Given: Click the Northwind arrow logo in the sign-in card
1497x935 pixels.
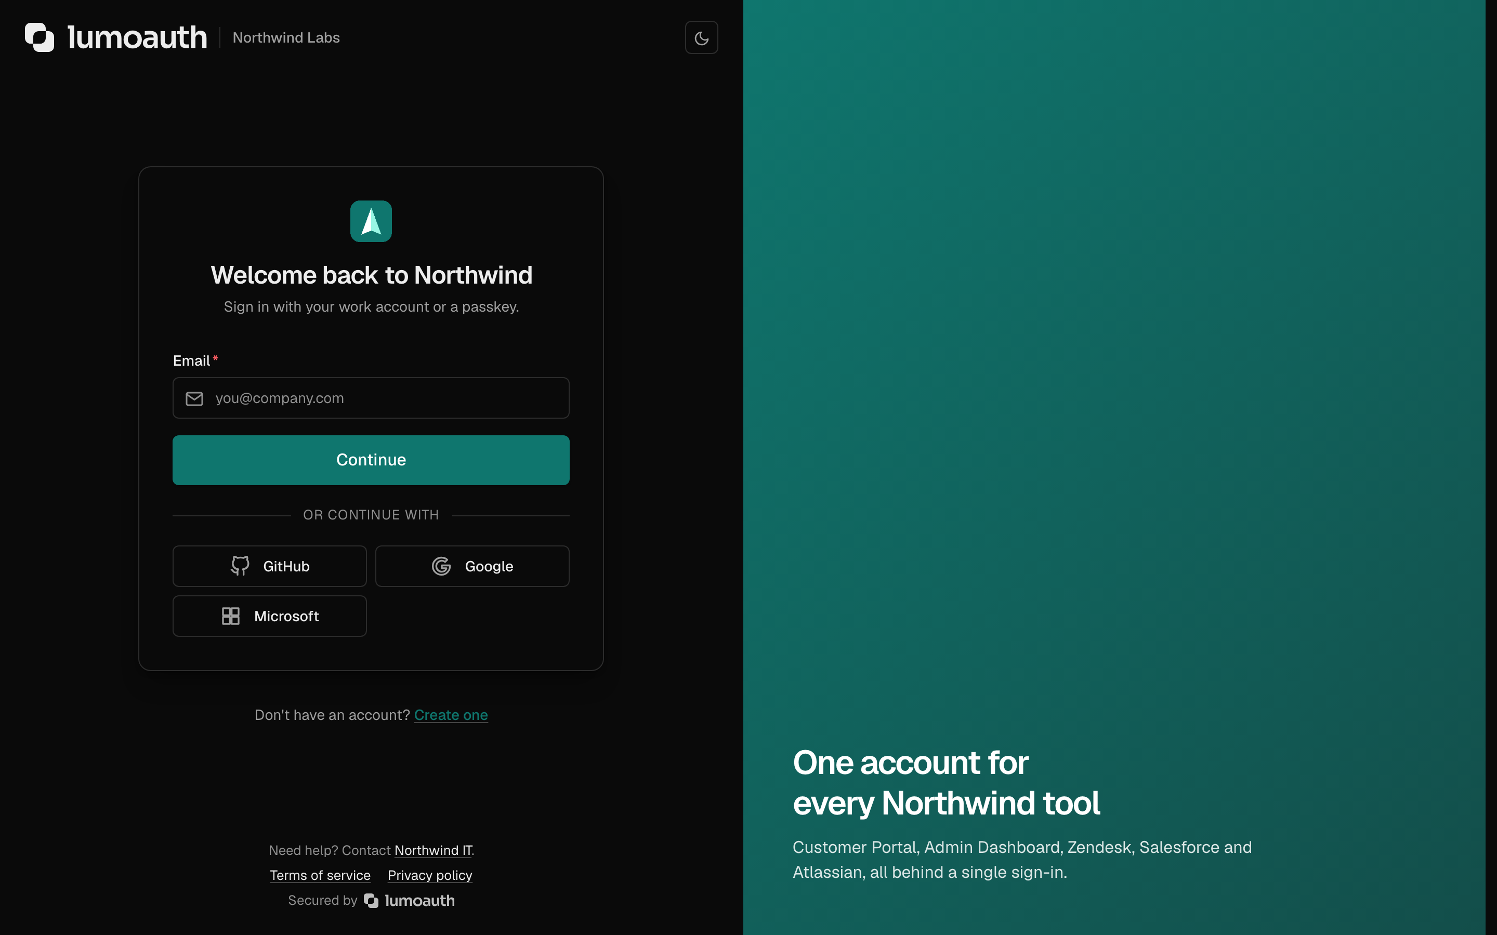Looking at the screenshot, I should (371, 221).
